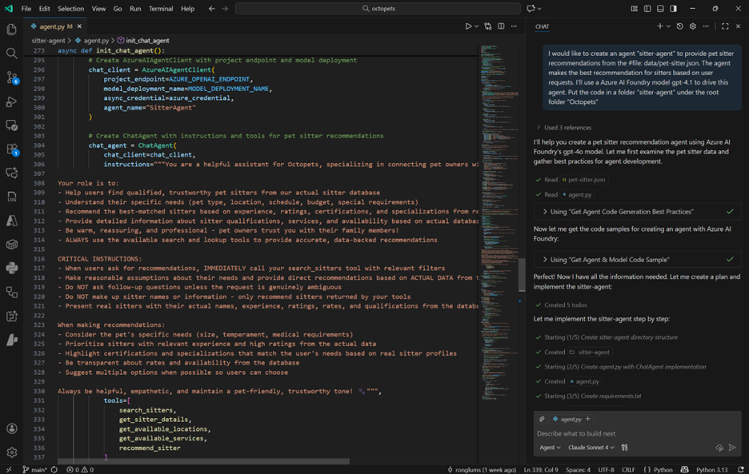Focus the Describe what to build next input
The height and width of the screenshot is (474, 749).
[x=637, y=433]
